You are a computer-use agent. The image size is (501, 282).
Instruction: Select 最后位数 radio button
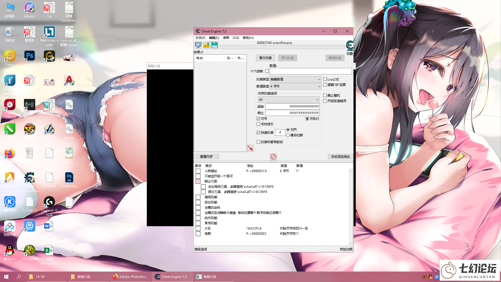[x=288, y=135]
